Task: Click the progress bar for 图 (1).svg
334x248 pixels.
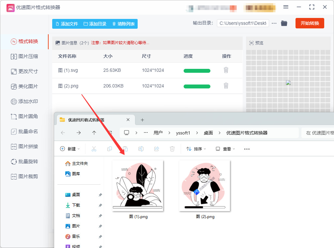Action: click(x=197, y=71)
